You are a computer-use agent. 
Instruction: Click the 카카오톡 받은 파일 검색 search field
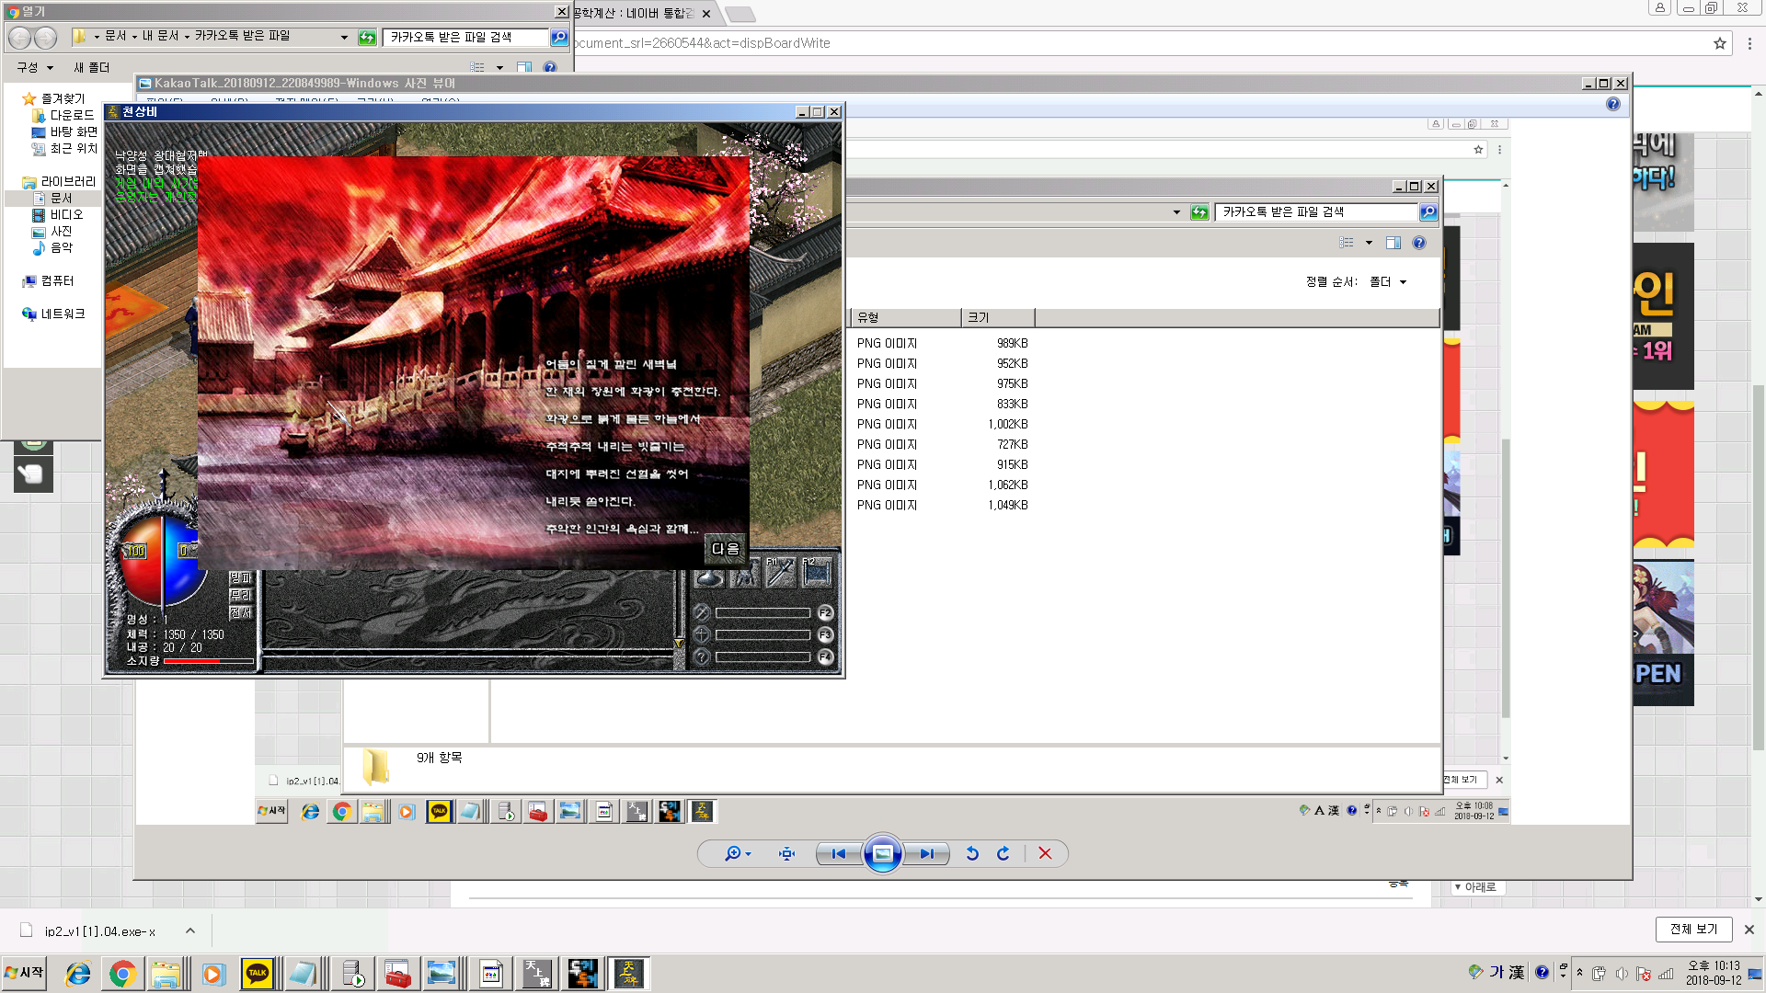(x=464, y=37)
